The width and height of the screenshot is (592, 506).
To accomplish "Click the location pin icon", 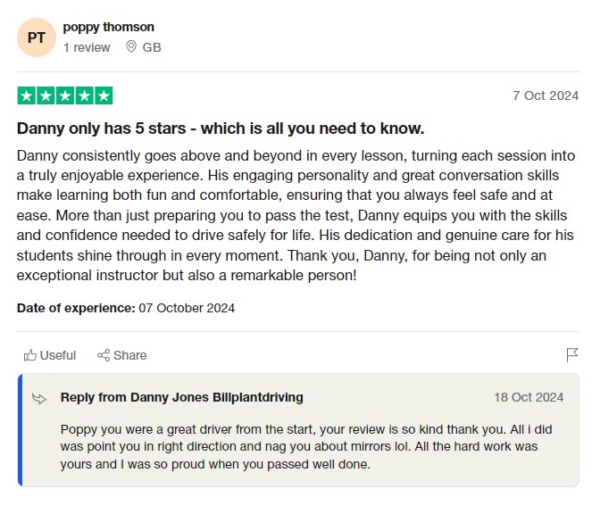I will (132, 46).
